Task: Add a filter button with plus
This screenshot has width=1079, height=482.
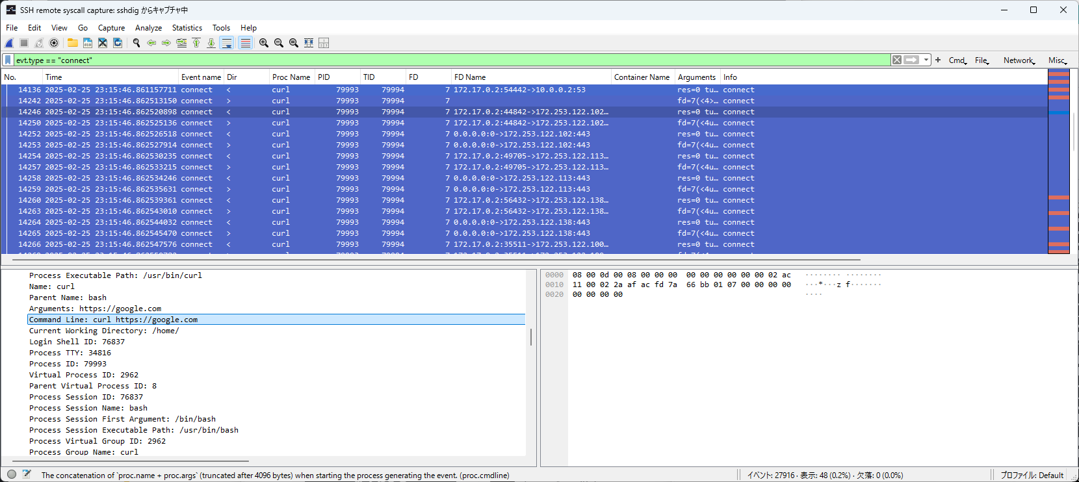Action: (x=938, y=60)
